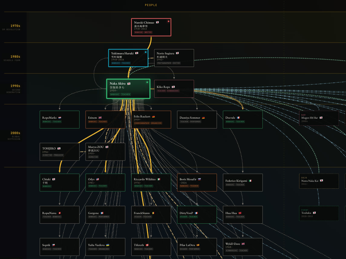Click the PEOPLE column heading

[x=151, y=5]
